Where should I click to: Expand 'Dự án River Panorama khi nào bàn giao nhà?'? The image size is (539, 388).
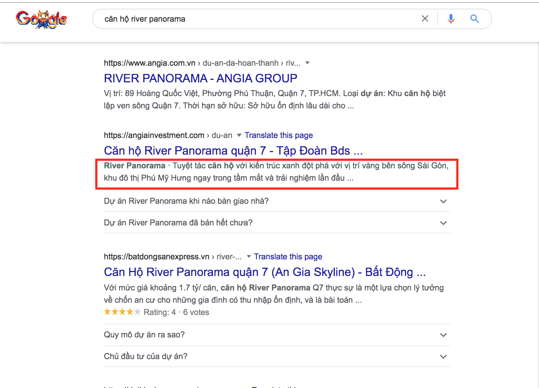277,201
